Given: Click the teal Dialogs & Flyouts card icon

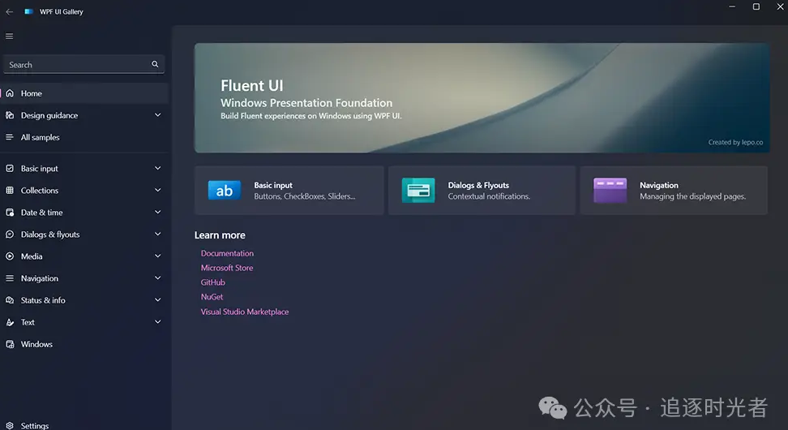Looking at the screenshot, I should click(x=418, y=190).
